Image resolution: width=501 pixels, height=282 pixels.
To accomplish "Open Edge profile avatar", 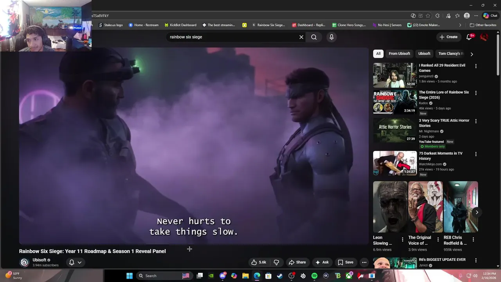I will pyautogui.click(x=467, y=16).
